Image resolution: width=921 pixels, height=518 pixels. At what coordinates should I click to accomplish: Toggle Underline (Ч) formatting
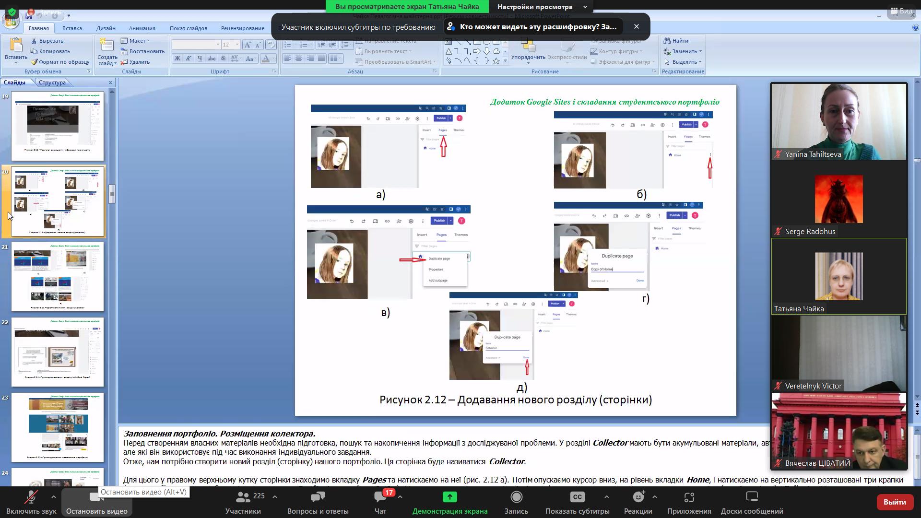200,59
